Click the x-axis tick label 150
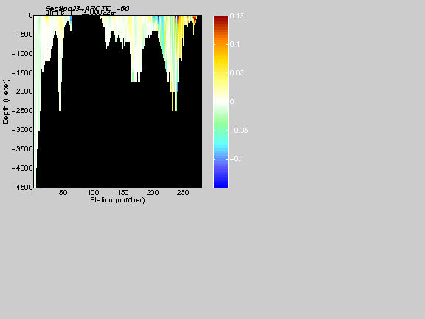This screenshot has height=319, width=425. (x=122, y=193)
